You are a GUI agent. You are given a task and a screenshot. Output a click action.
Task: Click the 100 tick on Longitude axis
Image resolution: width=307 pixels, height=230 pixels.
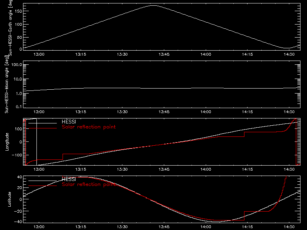click(x=18, y=129)
